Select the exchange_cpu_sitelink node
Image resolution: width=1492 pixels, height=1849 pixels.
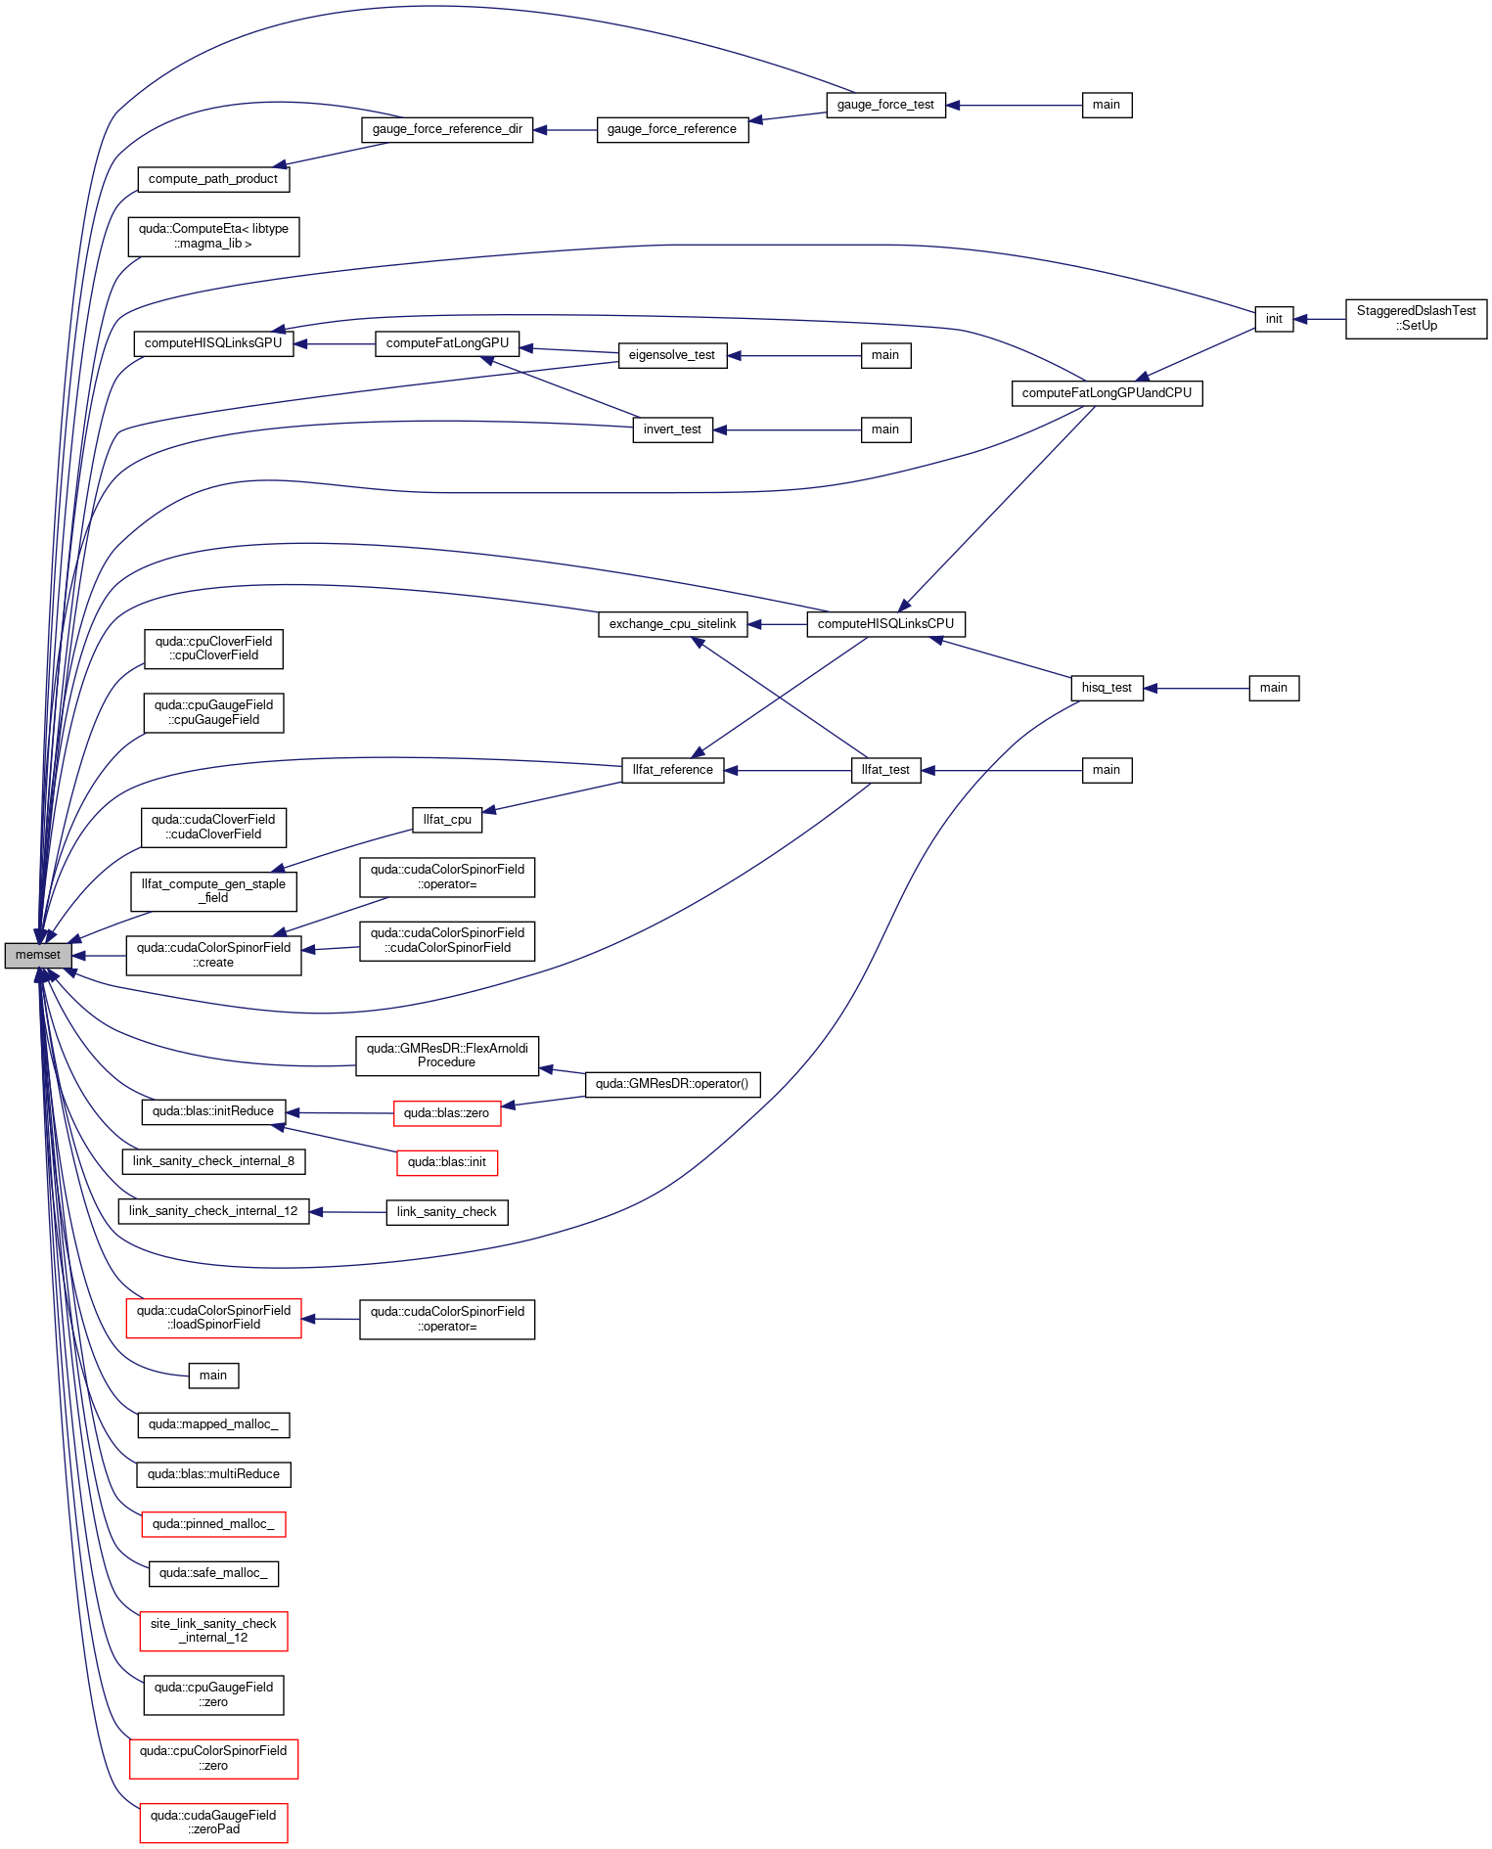tap(672, 624)
